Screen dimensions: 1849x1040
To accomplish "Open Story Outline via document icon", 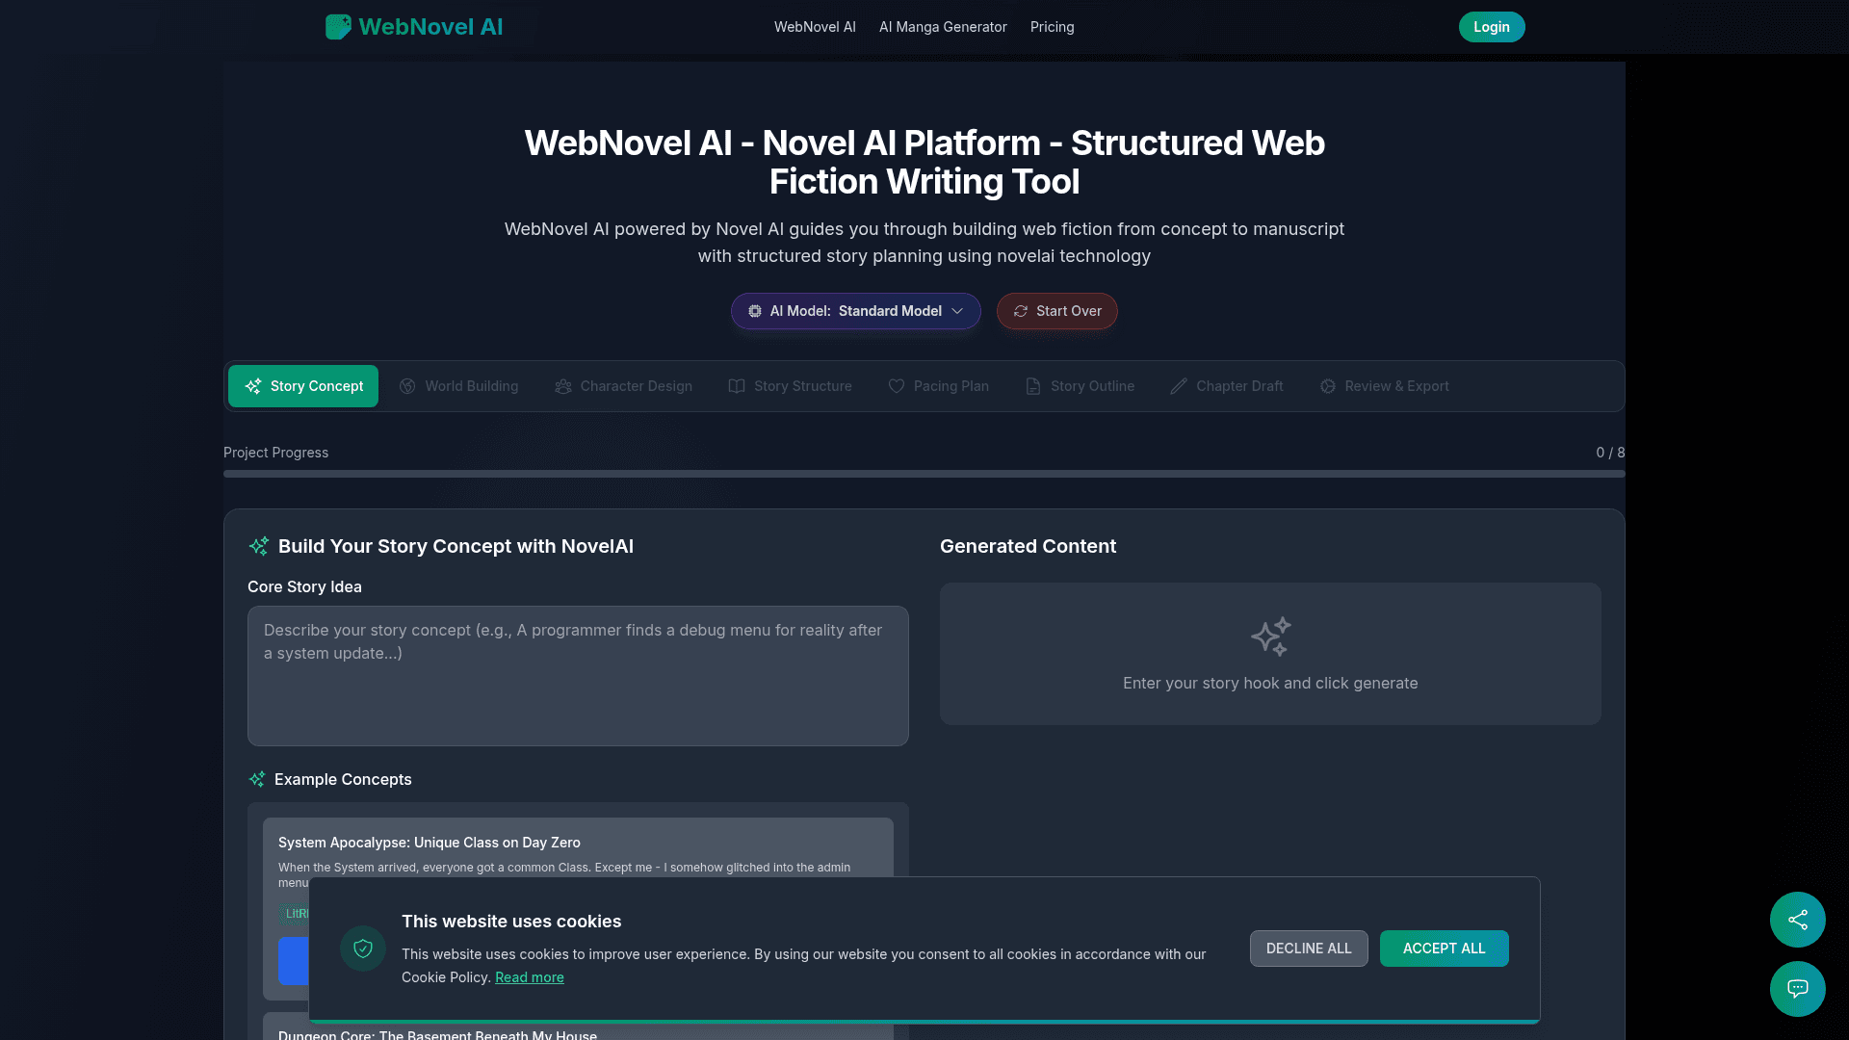I will point(1031,386).
